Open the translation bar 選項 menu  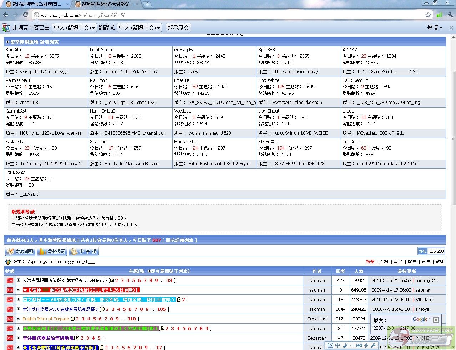click(434, 27)
